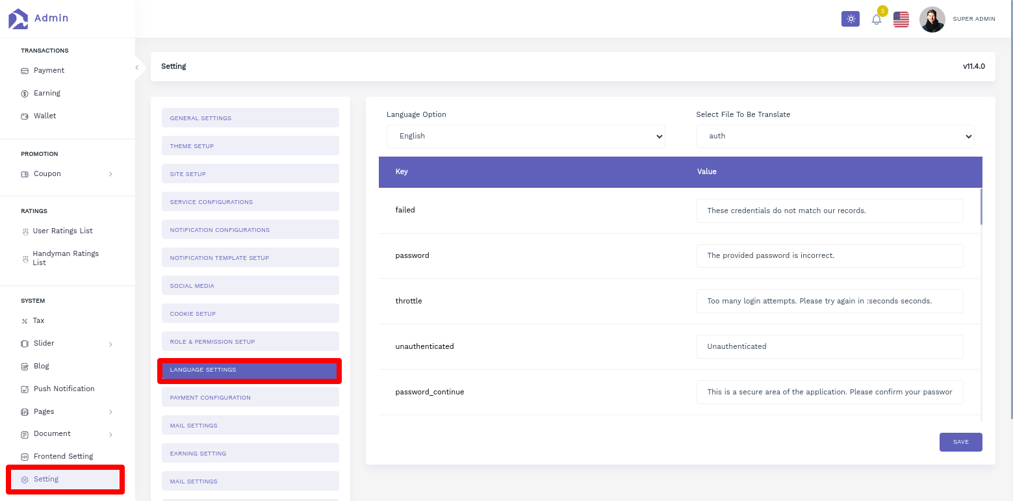Click the 'password_continue' key cell
The height and width of the screenshot is (501, 1013).
[430, 392]
